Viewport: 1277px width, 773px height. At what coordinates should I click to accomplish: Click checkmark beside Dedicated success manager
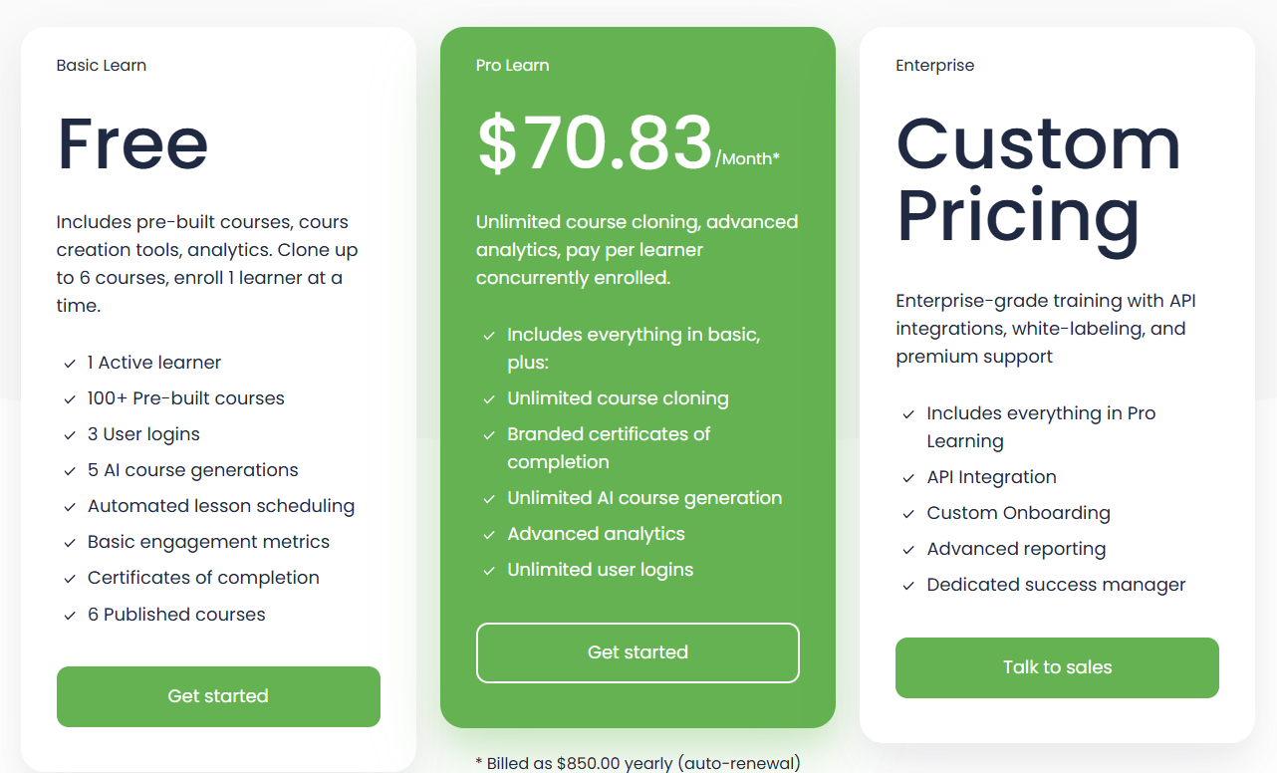(908, 586)
